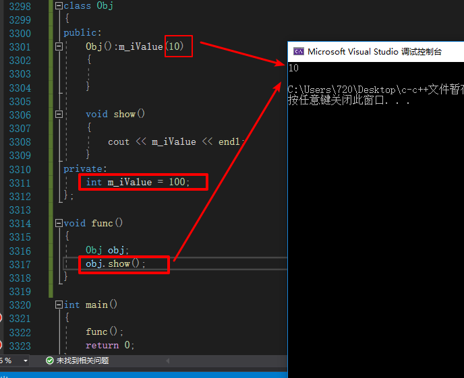
Task: Click the console message 按任意键关闭此窗口
Action: pyautogui.click(x=349, y=100)
